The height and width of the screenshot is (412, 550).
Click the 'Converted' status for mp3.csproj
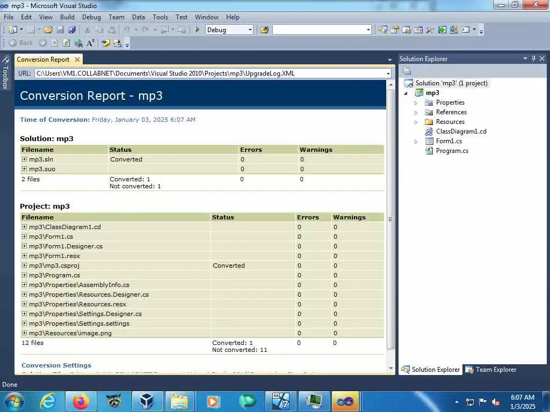(229, 266)
